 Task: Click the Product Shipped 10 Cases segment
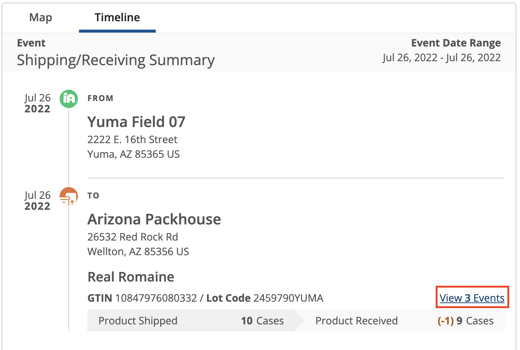(191, 321)
